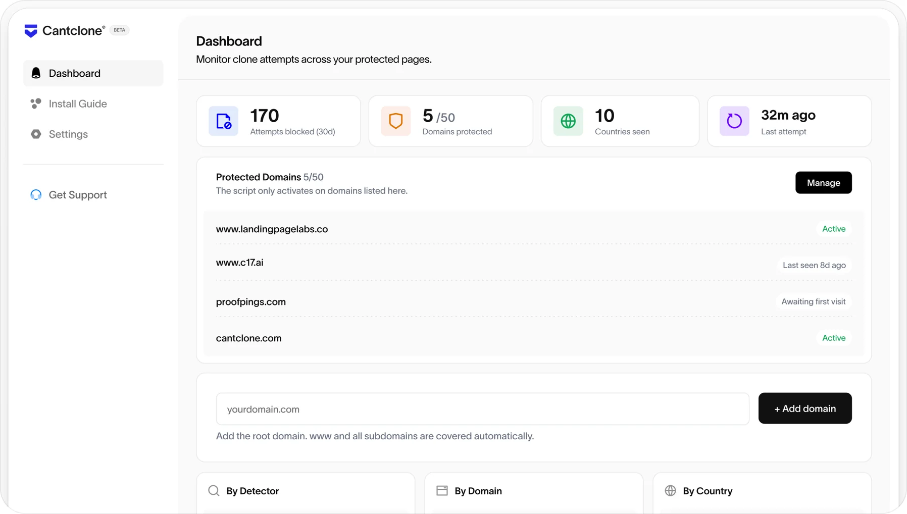The width and height of the screenshot is (907, 514).
Task: Click the Add domain button
Action: point(805,408)
